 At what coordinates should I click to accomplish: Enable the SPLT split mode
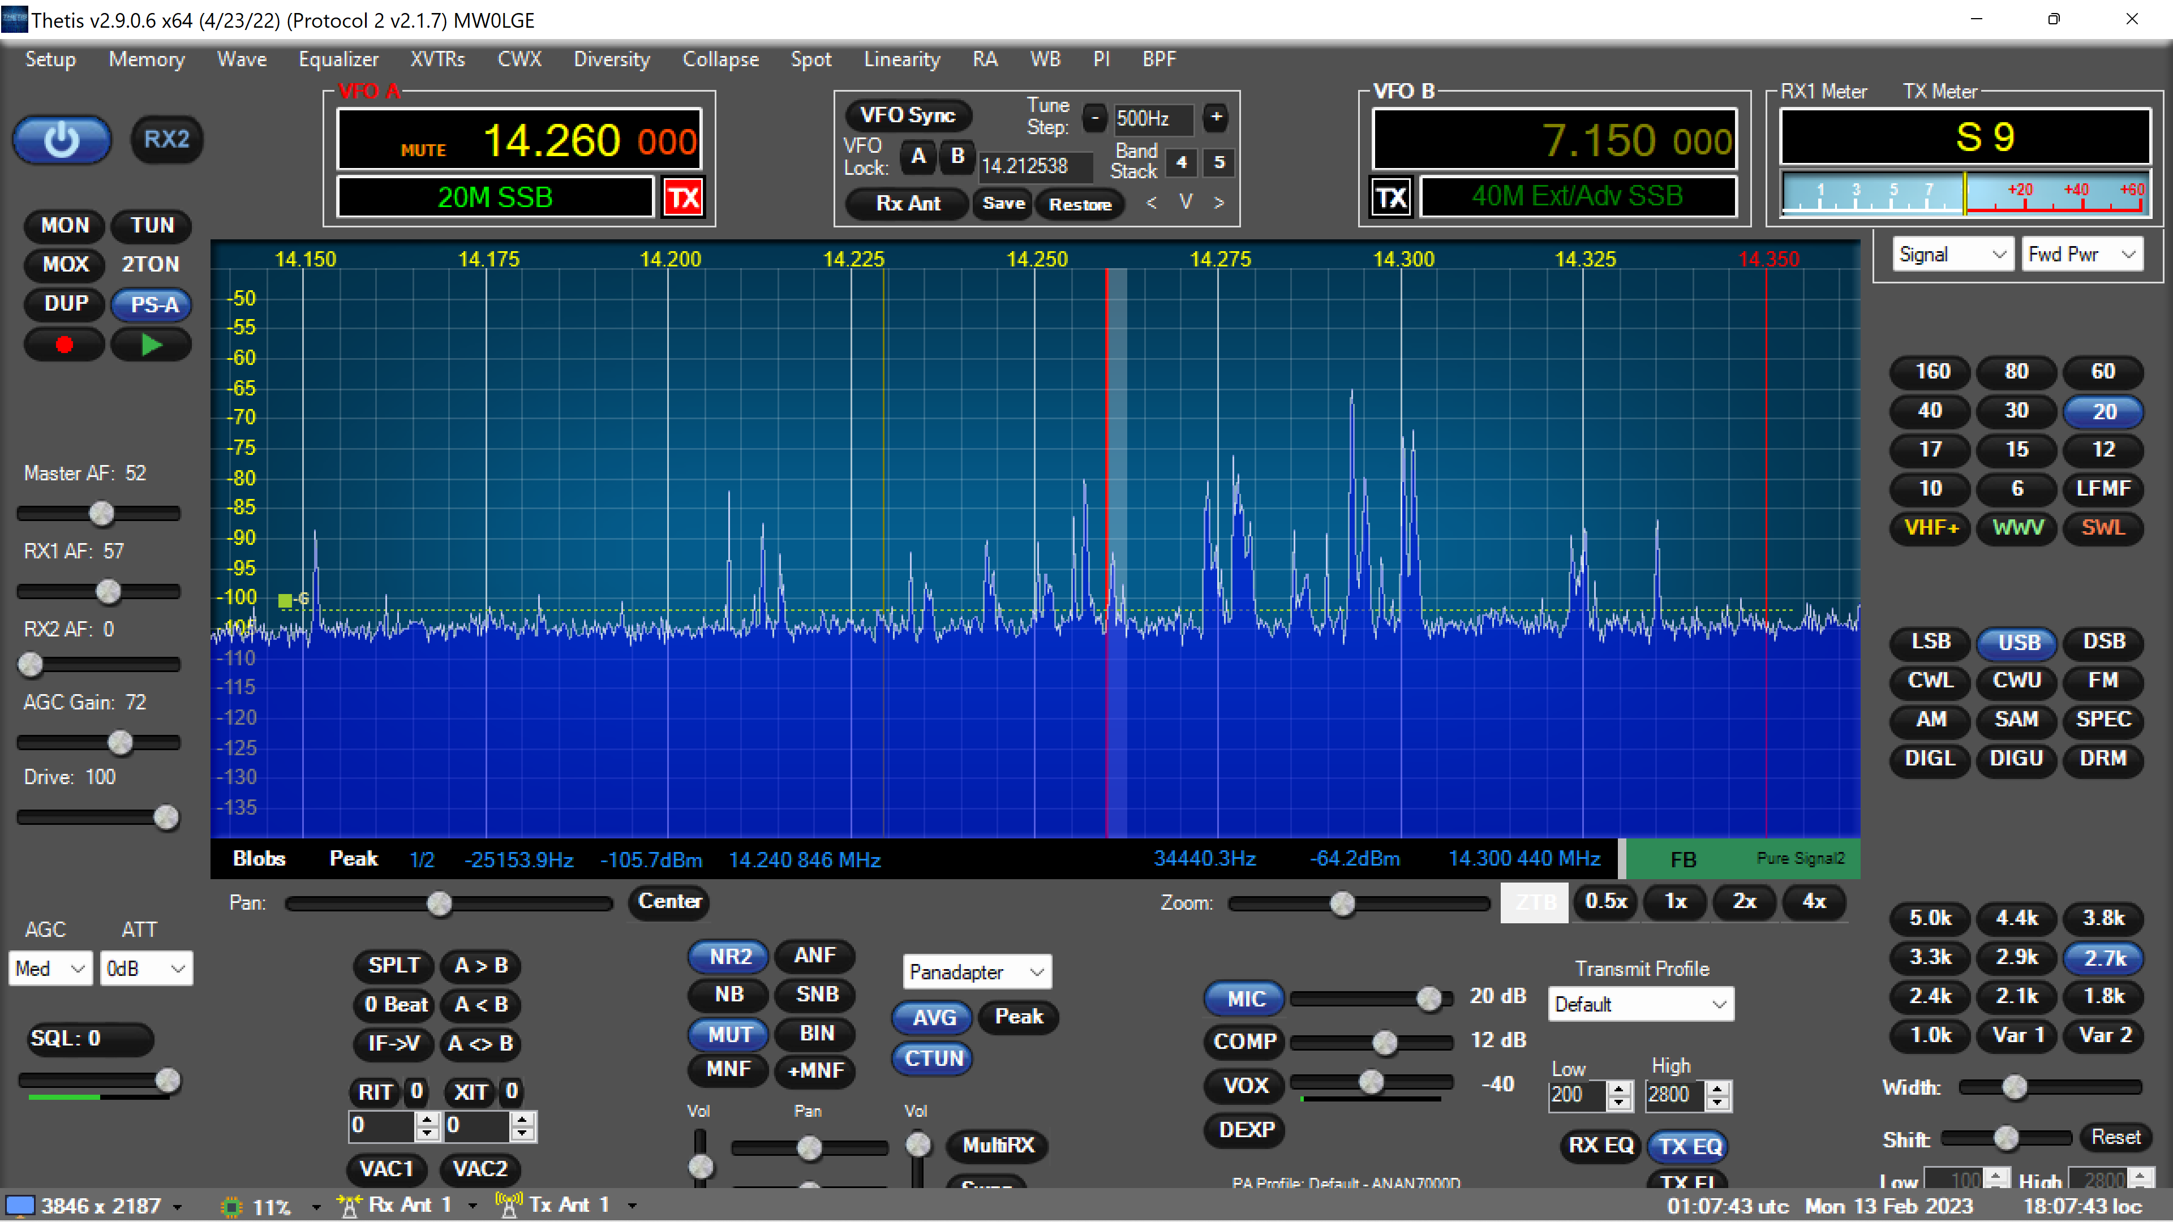click(394, 966)
